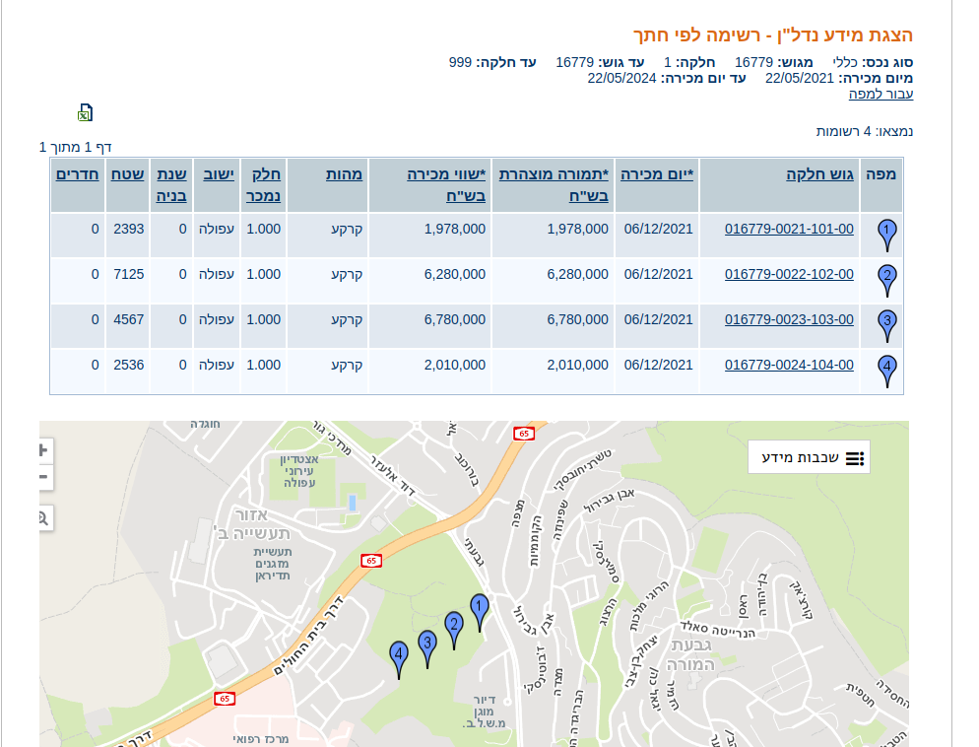The height and width of the screenshot is (747, 979).
Task: Click the area value 2393
Action: pyautogui.click(x=129, y=229)
